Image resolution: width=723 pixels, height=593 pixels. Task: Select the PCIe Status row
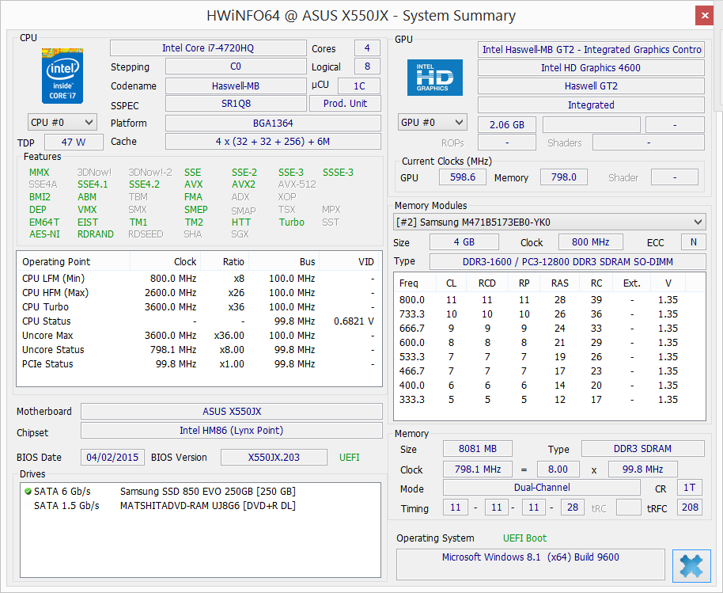point(199,364)
